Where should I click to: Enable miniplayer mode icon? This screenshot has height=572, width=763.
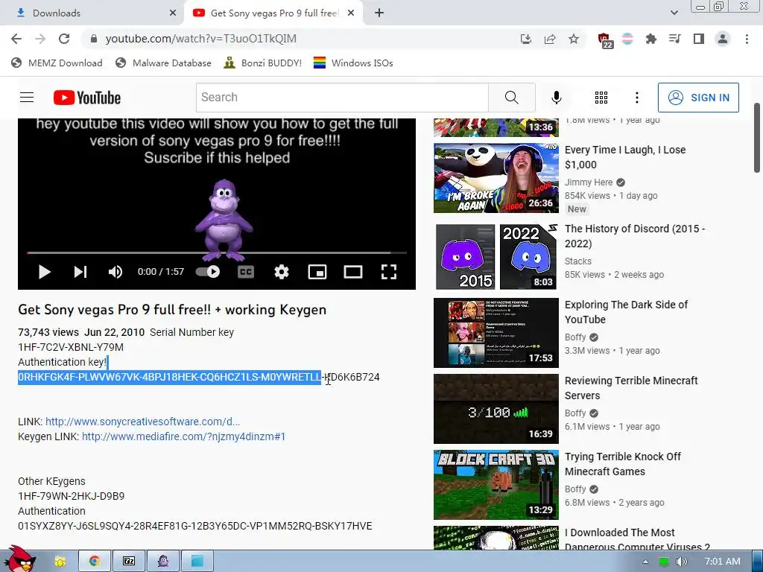pos(317,272)
